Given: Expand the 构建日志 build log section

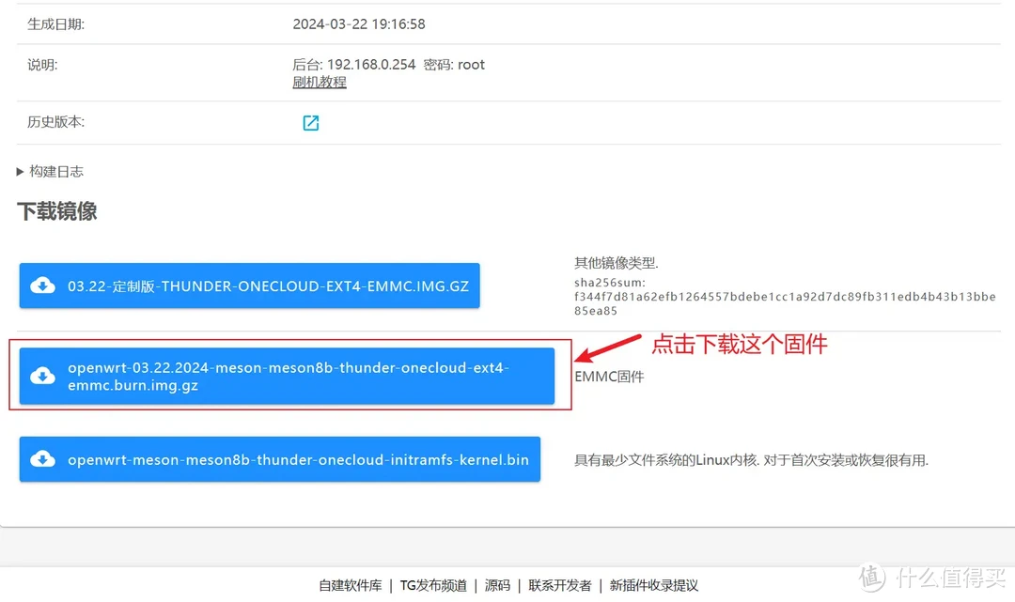Looking at the screenshot, I should (50, 171).
